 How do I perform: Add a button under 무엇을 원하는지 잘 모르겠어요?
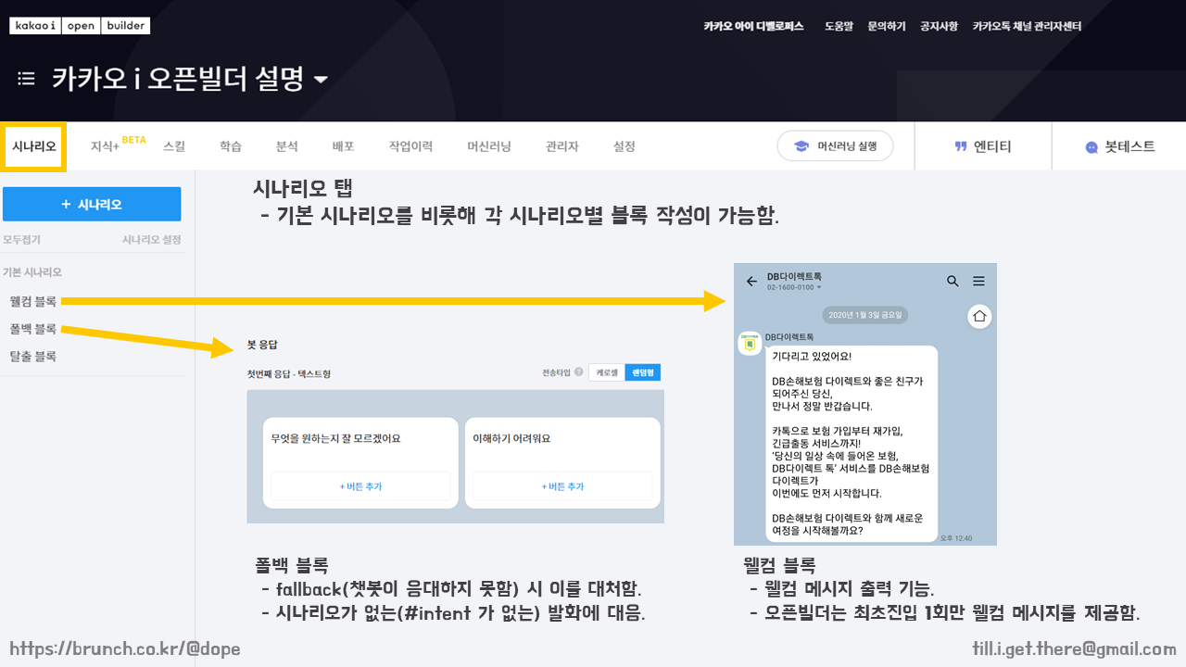(360, 486)
